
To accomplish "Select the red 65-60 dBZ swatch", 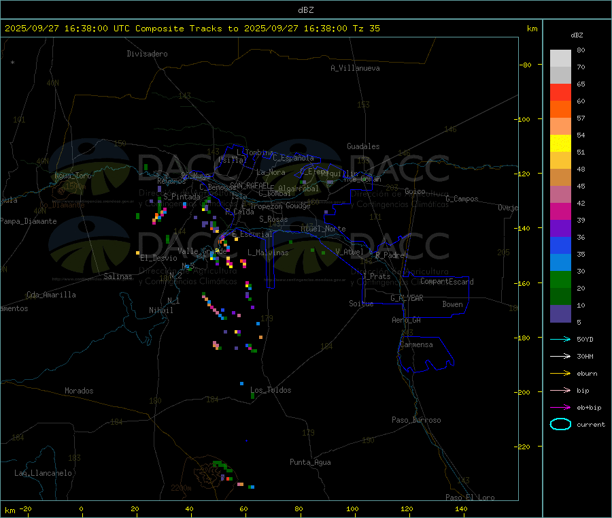I will click(x=560, y=92).
